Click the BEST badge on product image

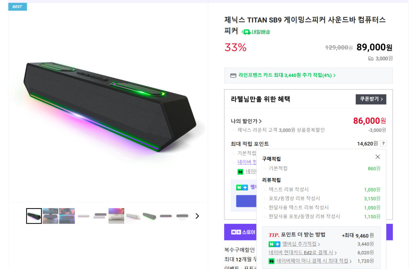point(17,6)
